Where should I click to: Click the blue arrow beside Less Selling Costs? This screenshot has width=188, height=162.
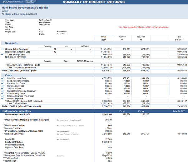click(2, 54)
